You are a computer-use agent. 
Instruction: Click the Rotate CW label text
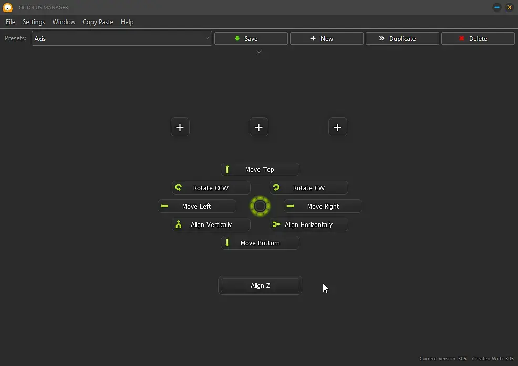tap(309, 188)
